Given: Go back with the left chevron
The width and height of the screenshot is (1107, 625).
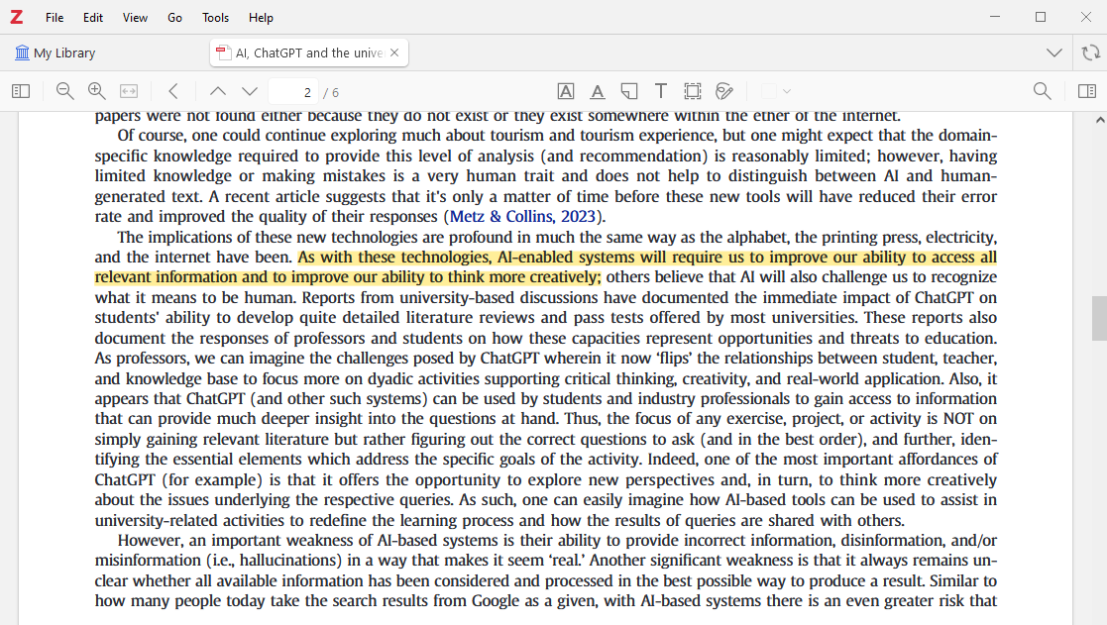Looking at the screenshot, I should click(173, 91).
